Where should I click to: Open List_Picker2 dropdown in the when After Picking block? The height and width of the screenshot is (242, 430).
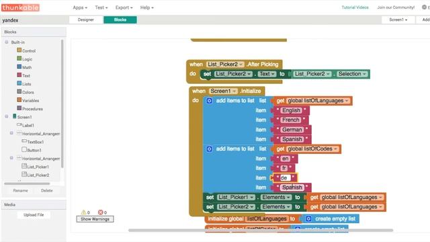[225, 65]
